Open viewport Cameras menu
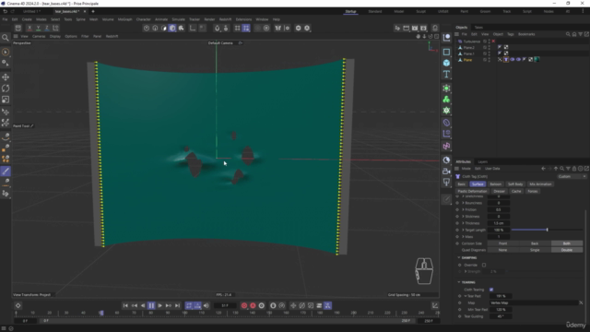The height and width of the screenshot is (332, 590). 39,37
